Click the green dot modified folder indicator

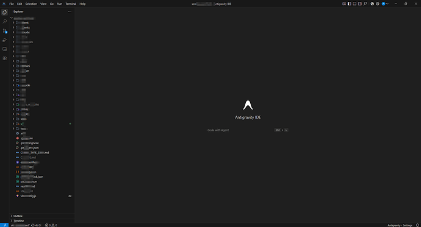(x=70, y=124)
